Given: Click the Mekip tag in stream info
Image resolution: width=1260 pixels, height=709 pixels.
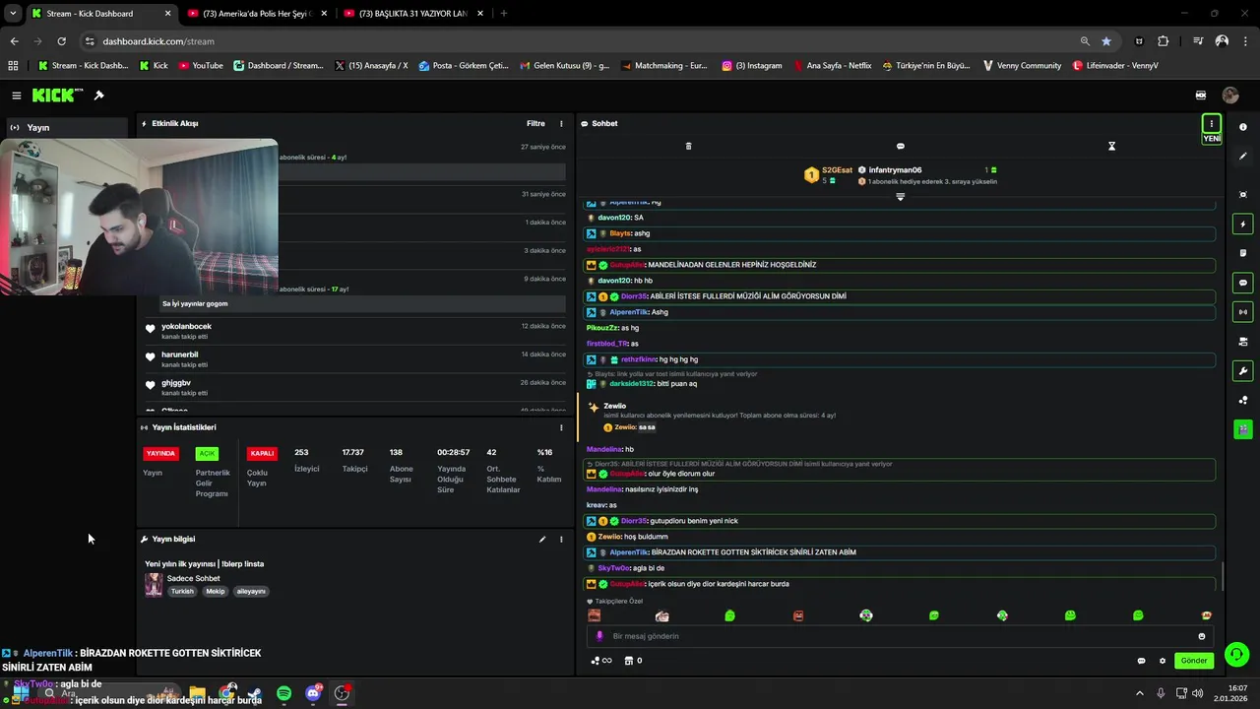Looking at the screenshot, I should click(x=215, y=592).
